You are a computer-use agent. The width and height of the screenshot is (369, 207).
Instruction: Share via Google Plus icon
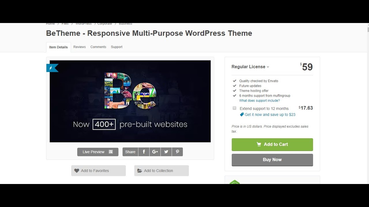155,152
